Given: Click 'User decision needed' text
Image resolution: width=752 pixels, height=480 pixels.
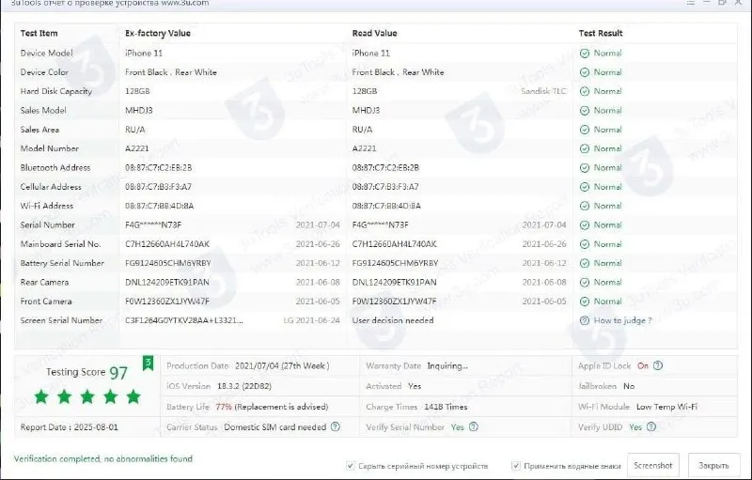Looking at the screenshot, I should coord(393,320).
